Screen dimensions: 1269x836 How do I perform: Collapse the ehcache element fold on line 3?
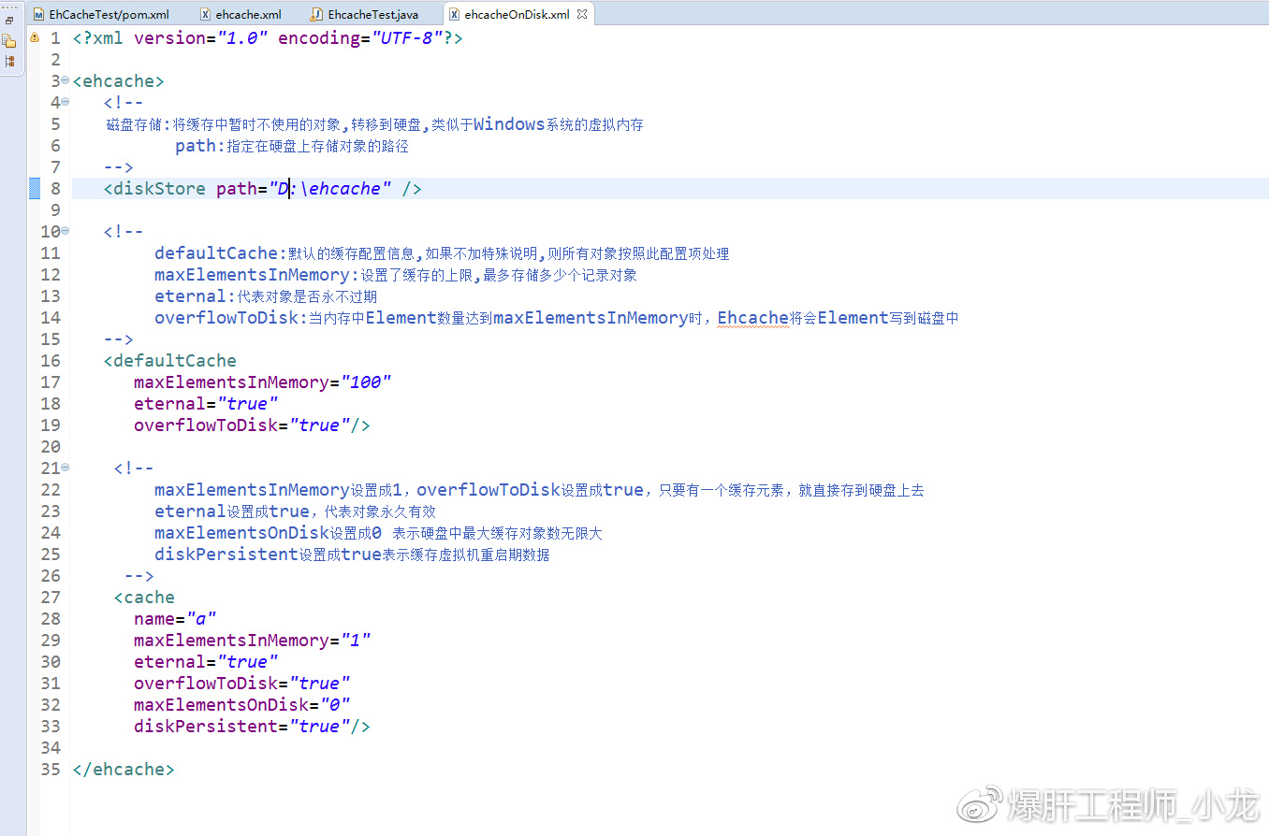pos(65,80)
